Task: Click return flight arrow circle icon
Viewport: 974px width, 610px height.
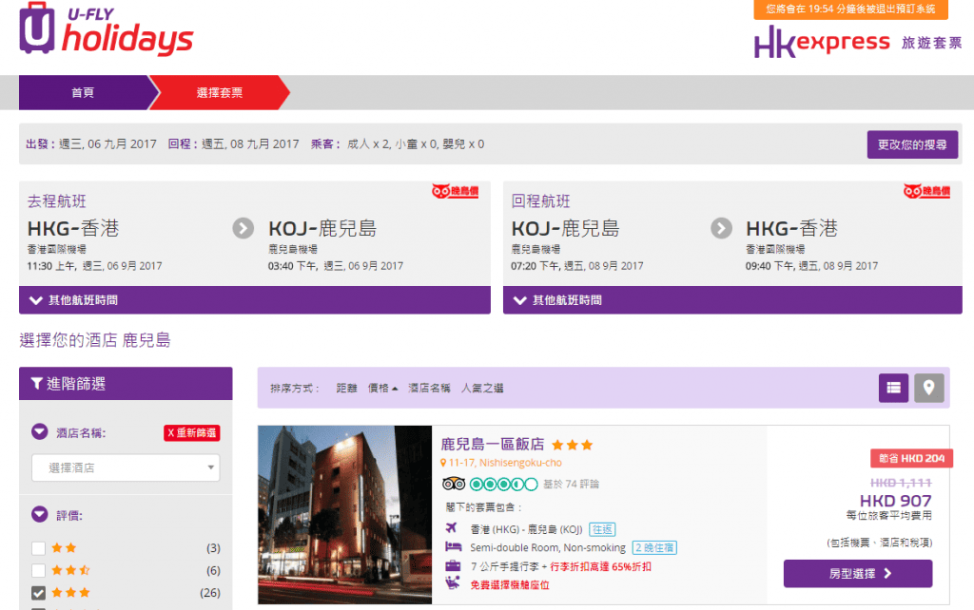Action: coord(722,228)
